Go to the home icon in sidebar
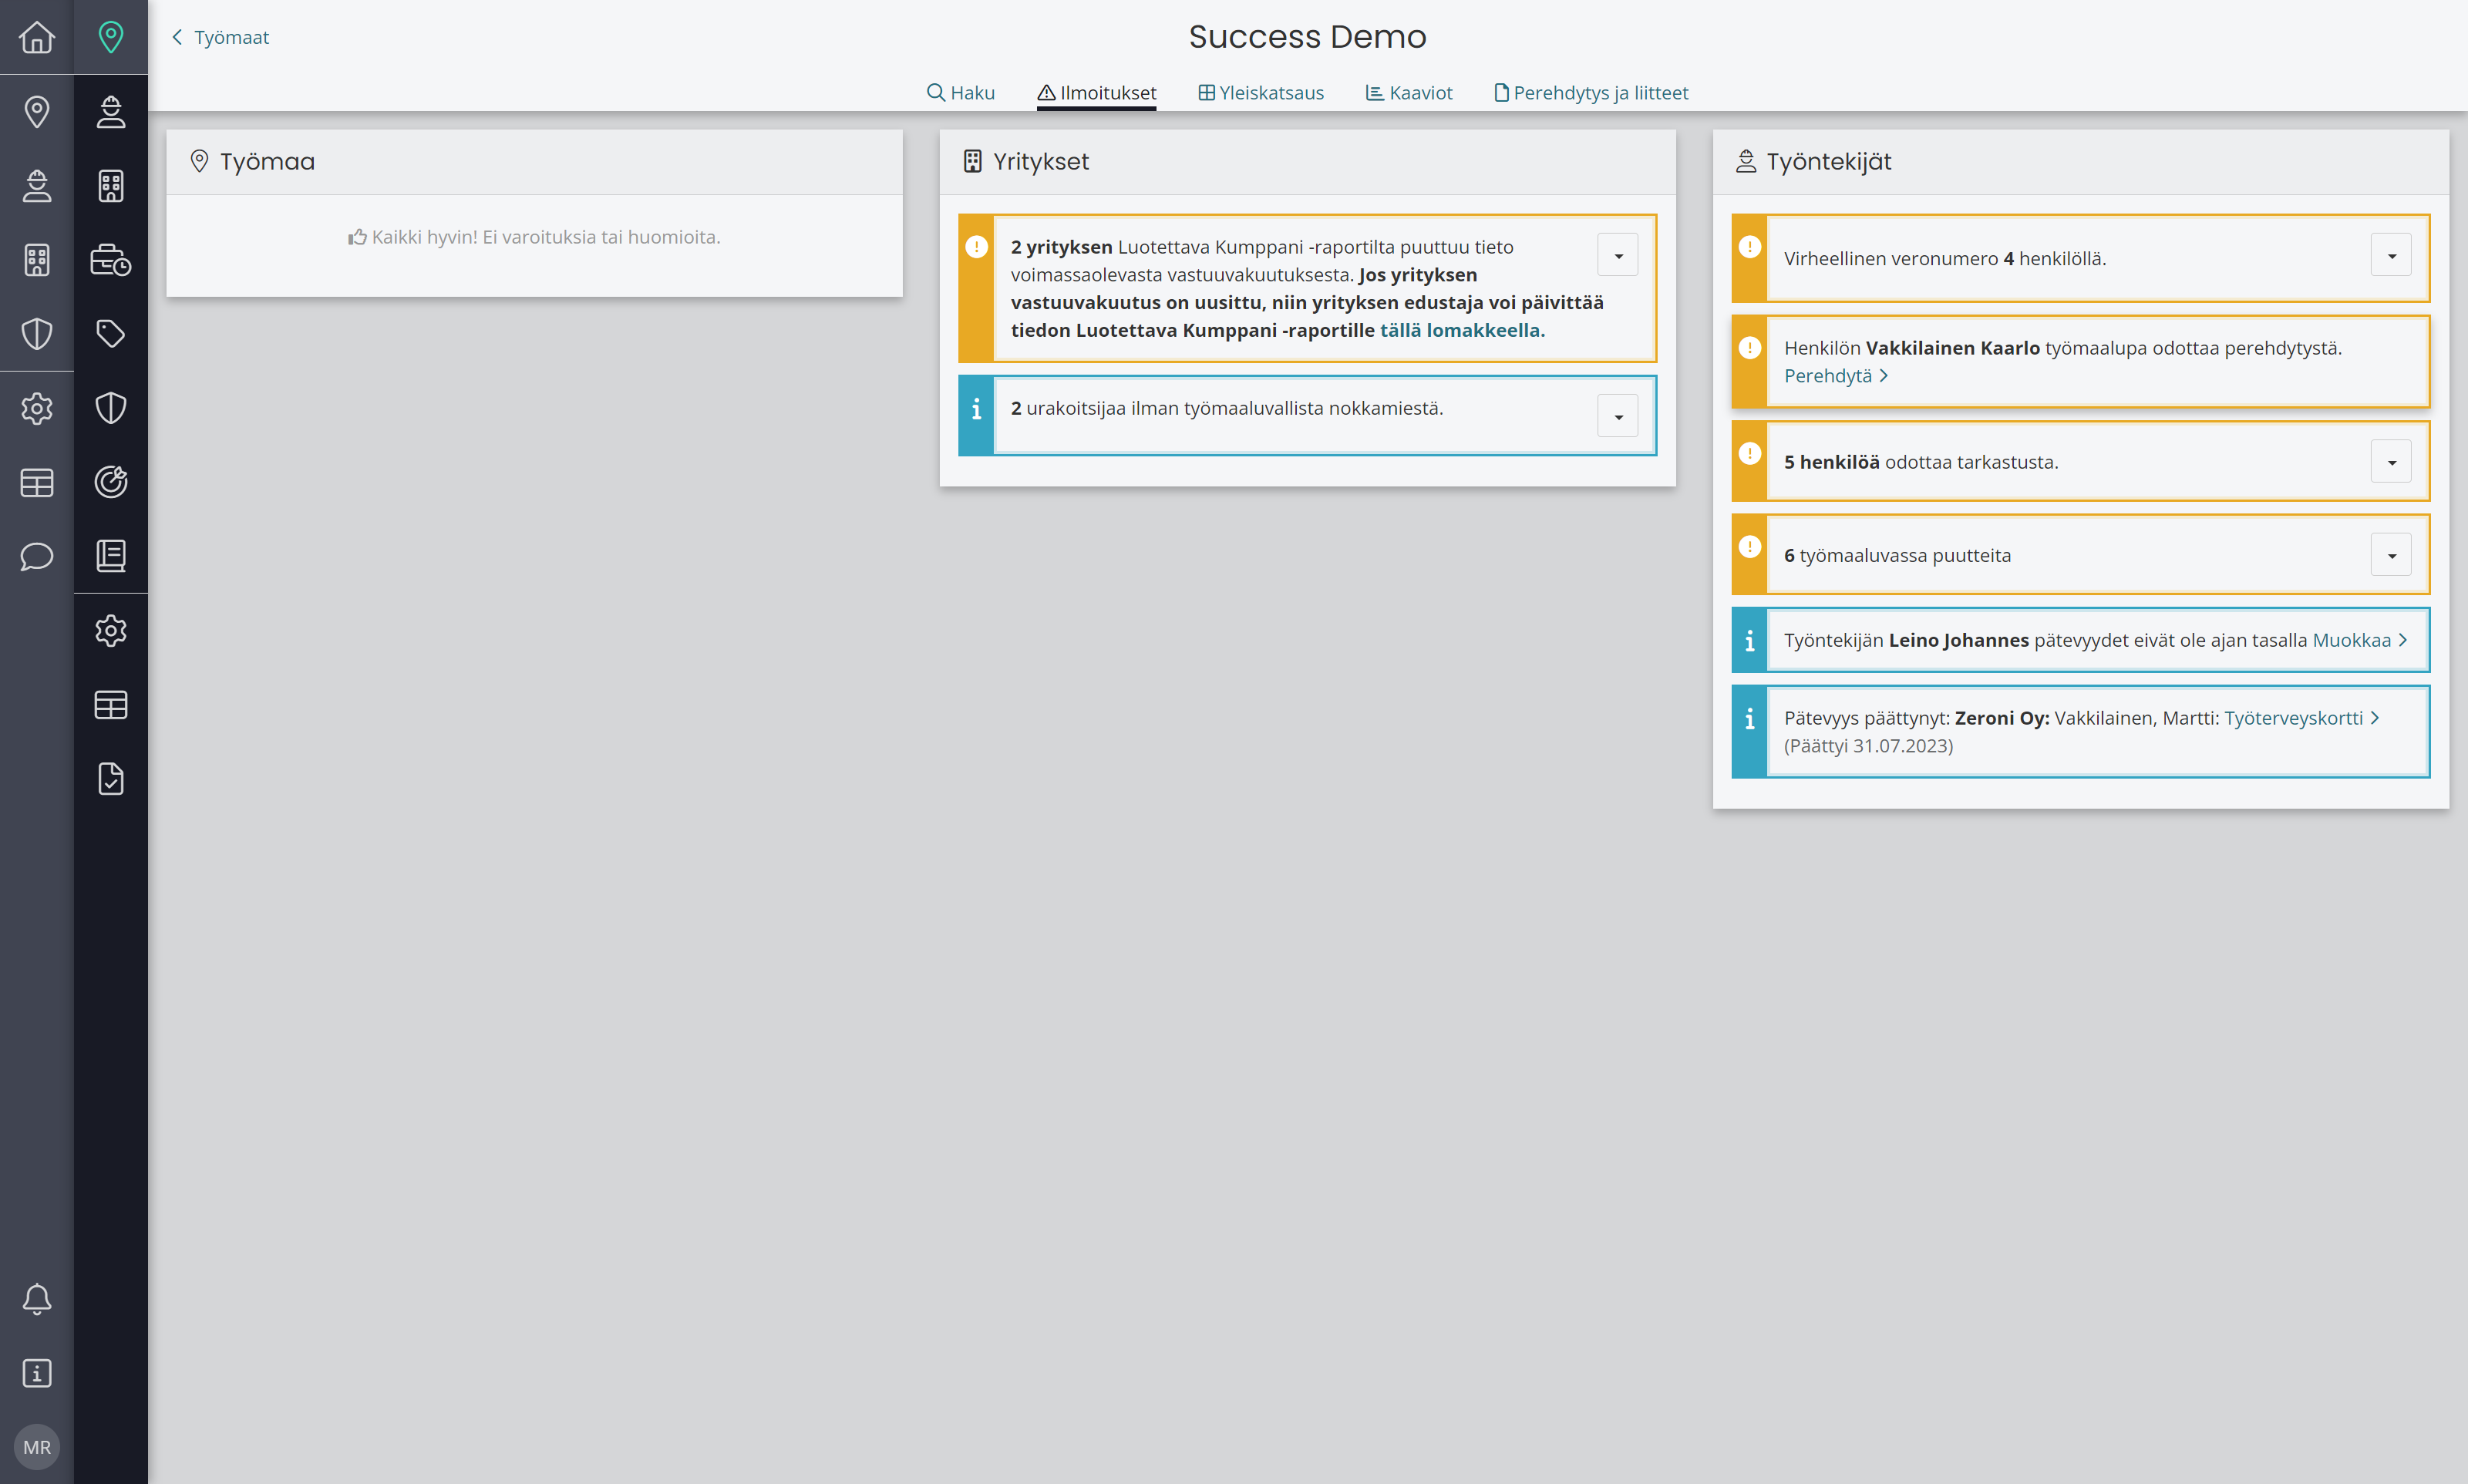The height and width of the screenshot is (1484, 2468). click(x=37, y=37)
